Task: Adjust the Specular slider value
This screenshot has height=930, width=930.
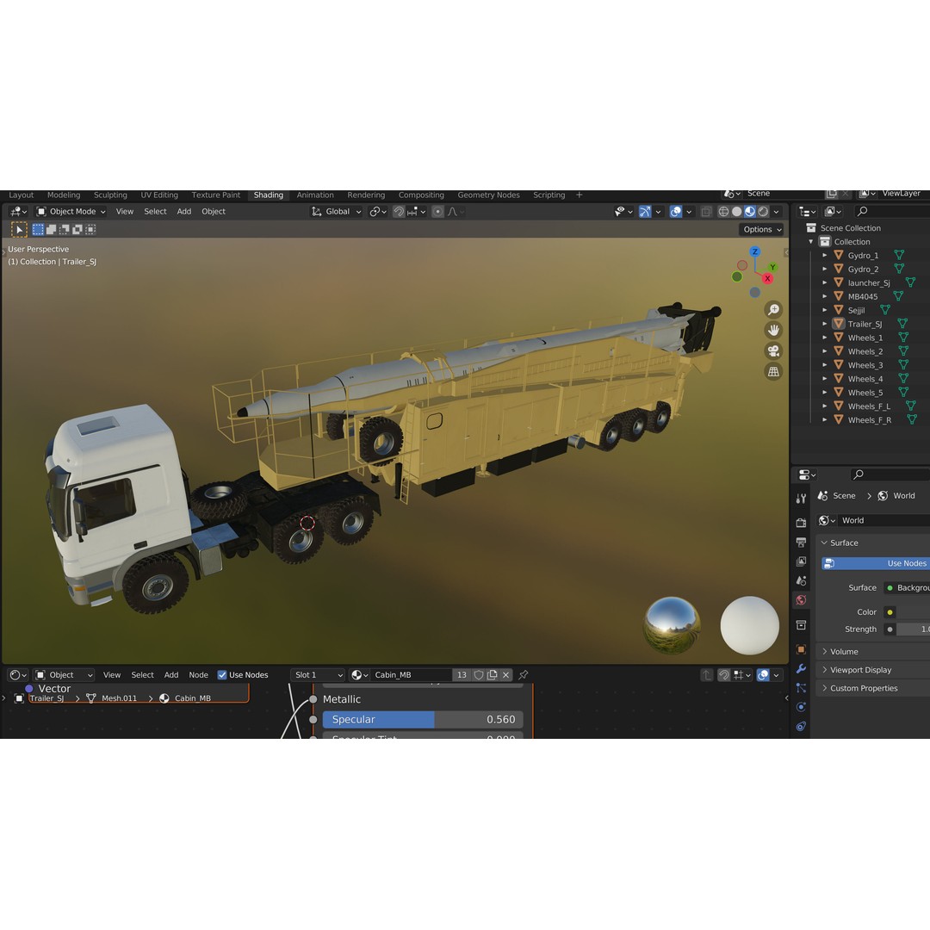Action: point(423,719)
